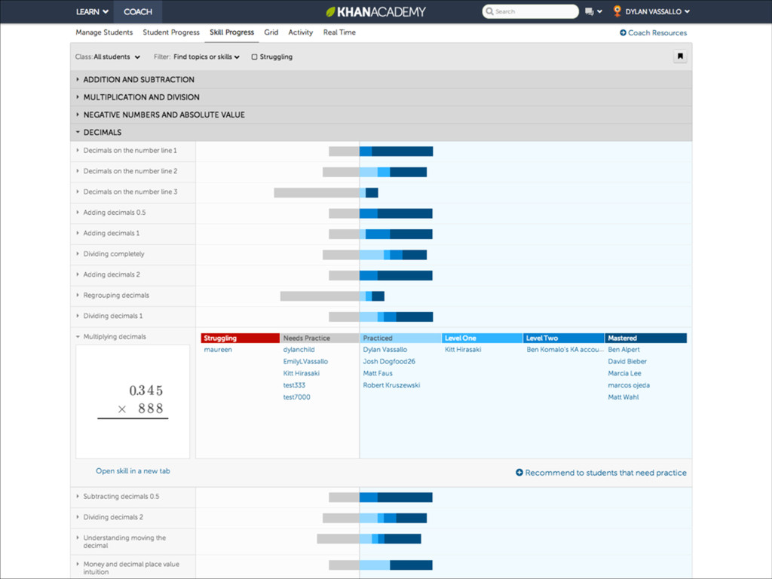This screenshot has width=772, height=579.
Task: Open student Robert Kruszewski under Practiced
Action: click(391, 385)
